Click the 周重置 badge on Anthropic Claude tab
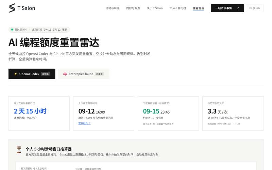The image size is (272, 170). pyautogui.click(x=99, y=74)
